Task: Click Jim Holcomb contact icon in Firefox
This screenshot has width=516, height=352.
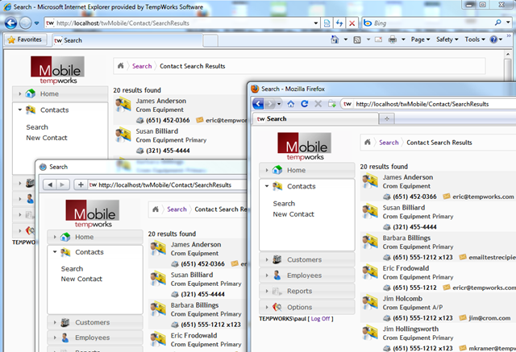Action: tap(370, 302)
